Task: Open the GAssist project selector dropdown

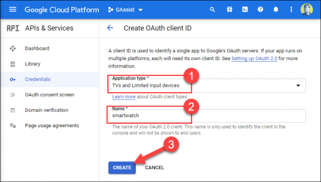Action: (x=125, y=10)
